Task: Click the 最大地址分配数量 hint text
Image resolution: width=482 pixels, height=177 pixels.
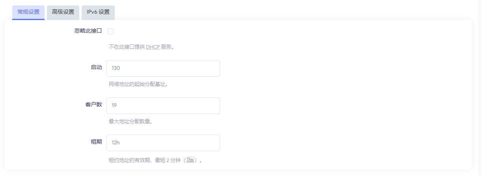Action: (131, 121)
